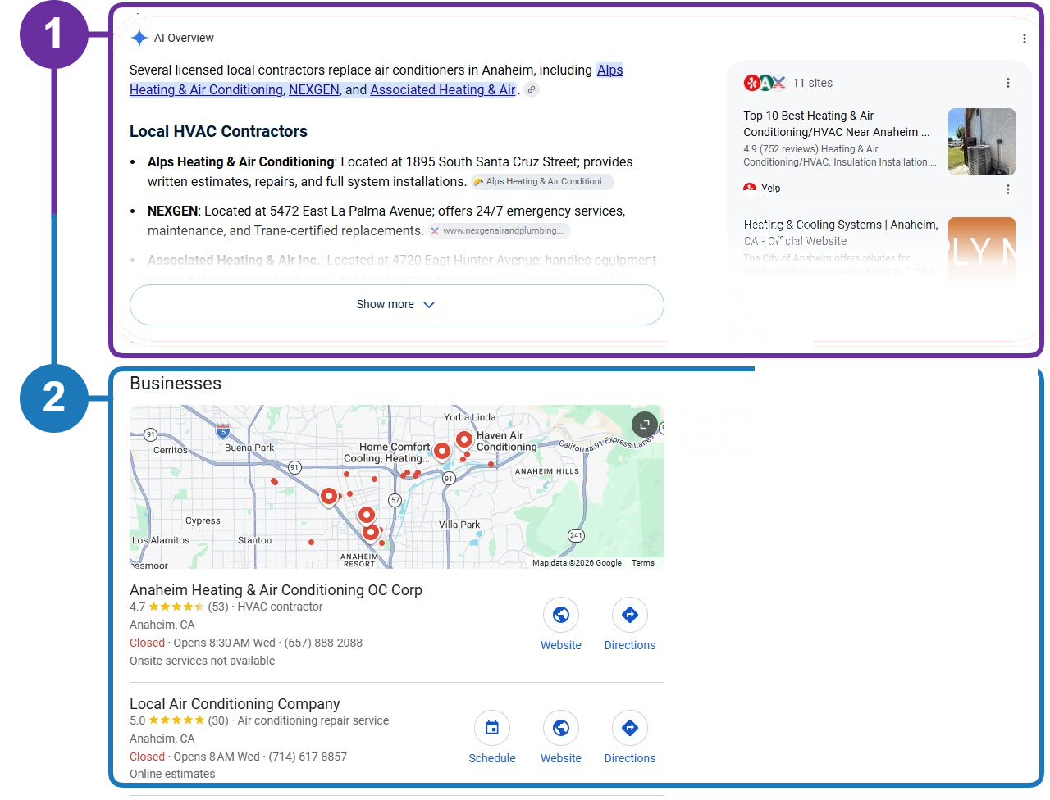Click the Alps Heating & Air Conditioni... source chip

coord(542,182)
